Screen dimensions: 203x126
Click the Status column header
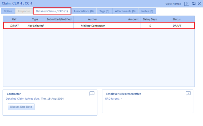[x=177, y=19]
